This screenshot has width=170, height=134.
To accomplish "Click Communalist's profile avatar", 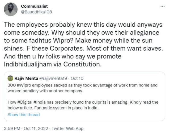I will click(x=11, y=9).
